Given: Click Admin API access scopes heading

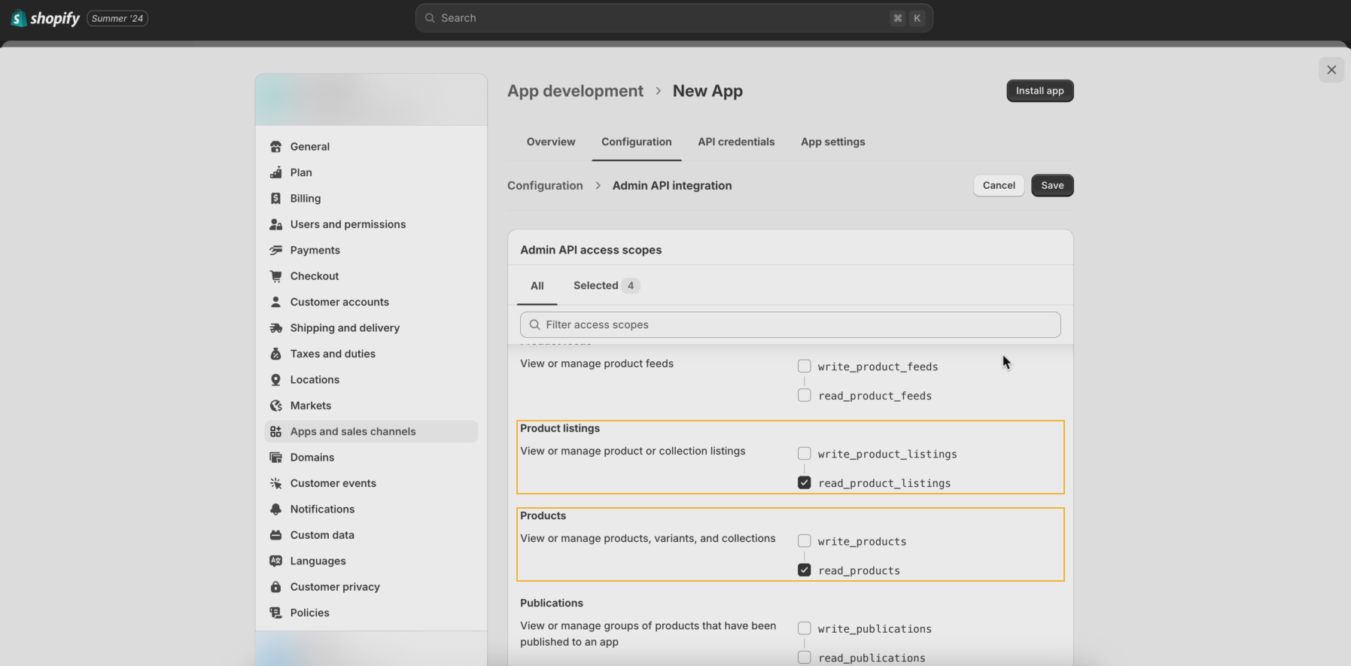Looking at the screenshot, I should point(591,251).
